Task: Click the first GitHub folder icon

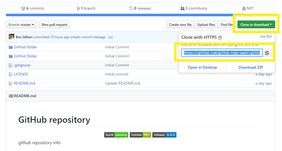Action: (x=11, y=47)
